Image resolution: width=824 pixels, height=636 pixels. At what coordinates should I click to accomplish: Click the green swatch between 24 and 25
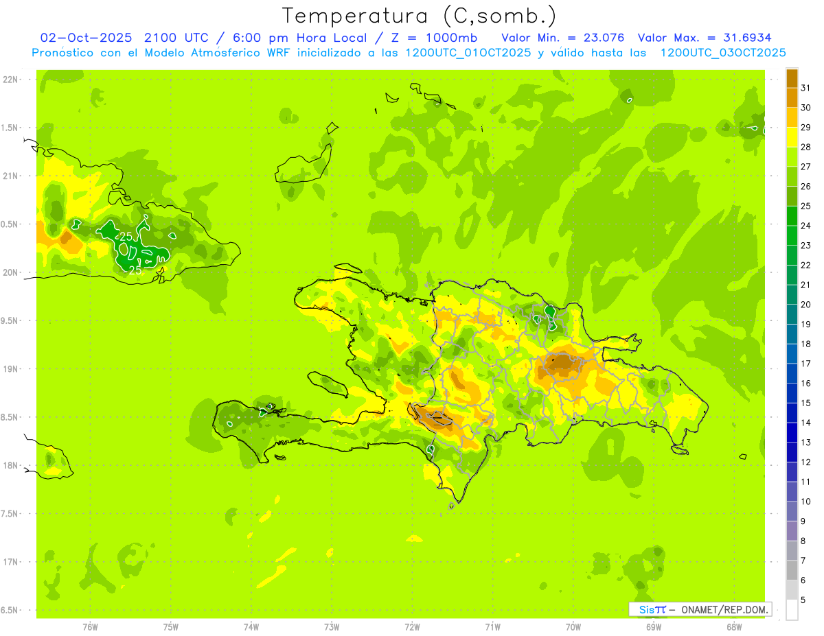pos(792,215)
